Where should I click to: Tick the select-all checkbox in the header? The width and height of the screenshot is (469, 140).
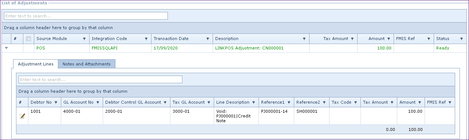28,39
